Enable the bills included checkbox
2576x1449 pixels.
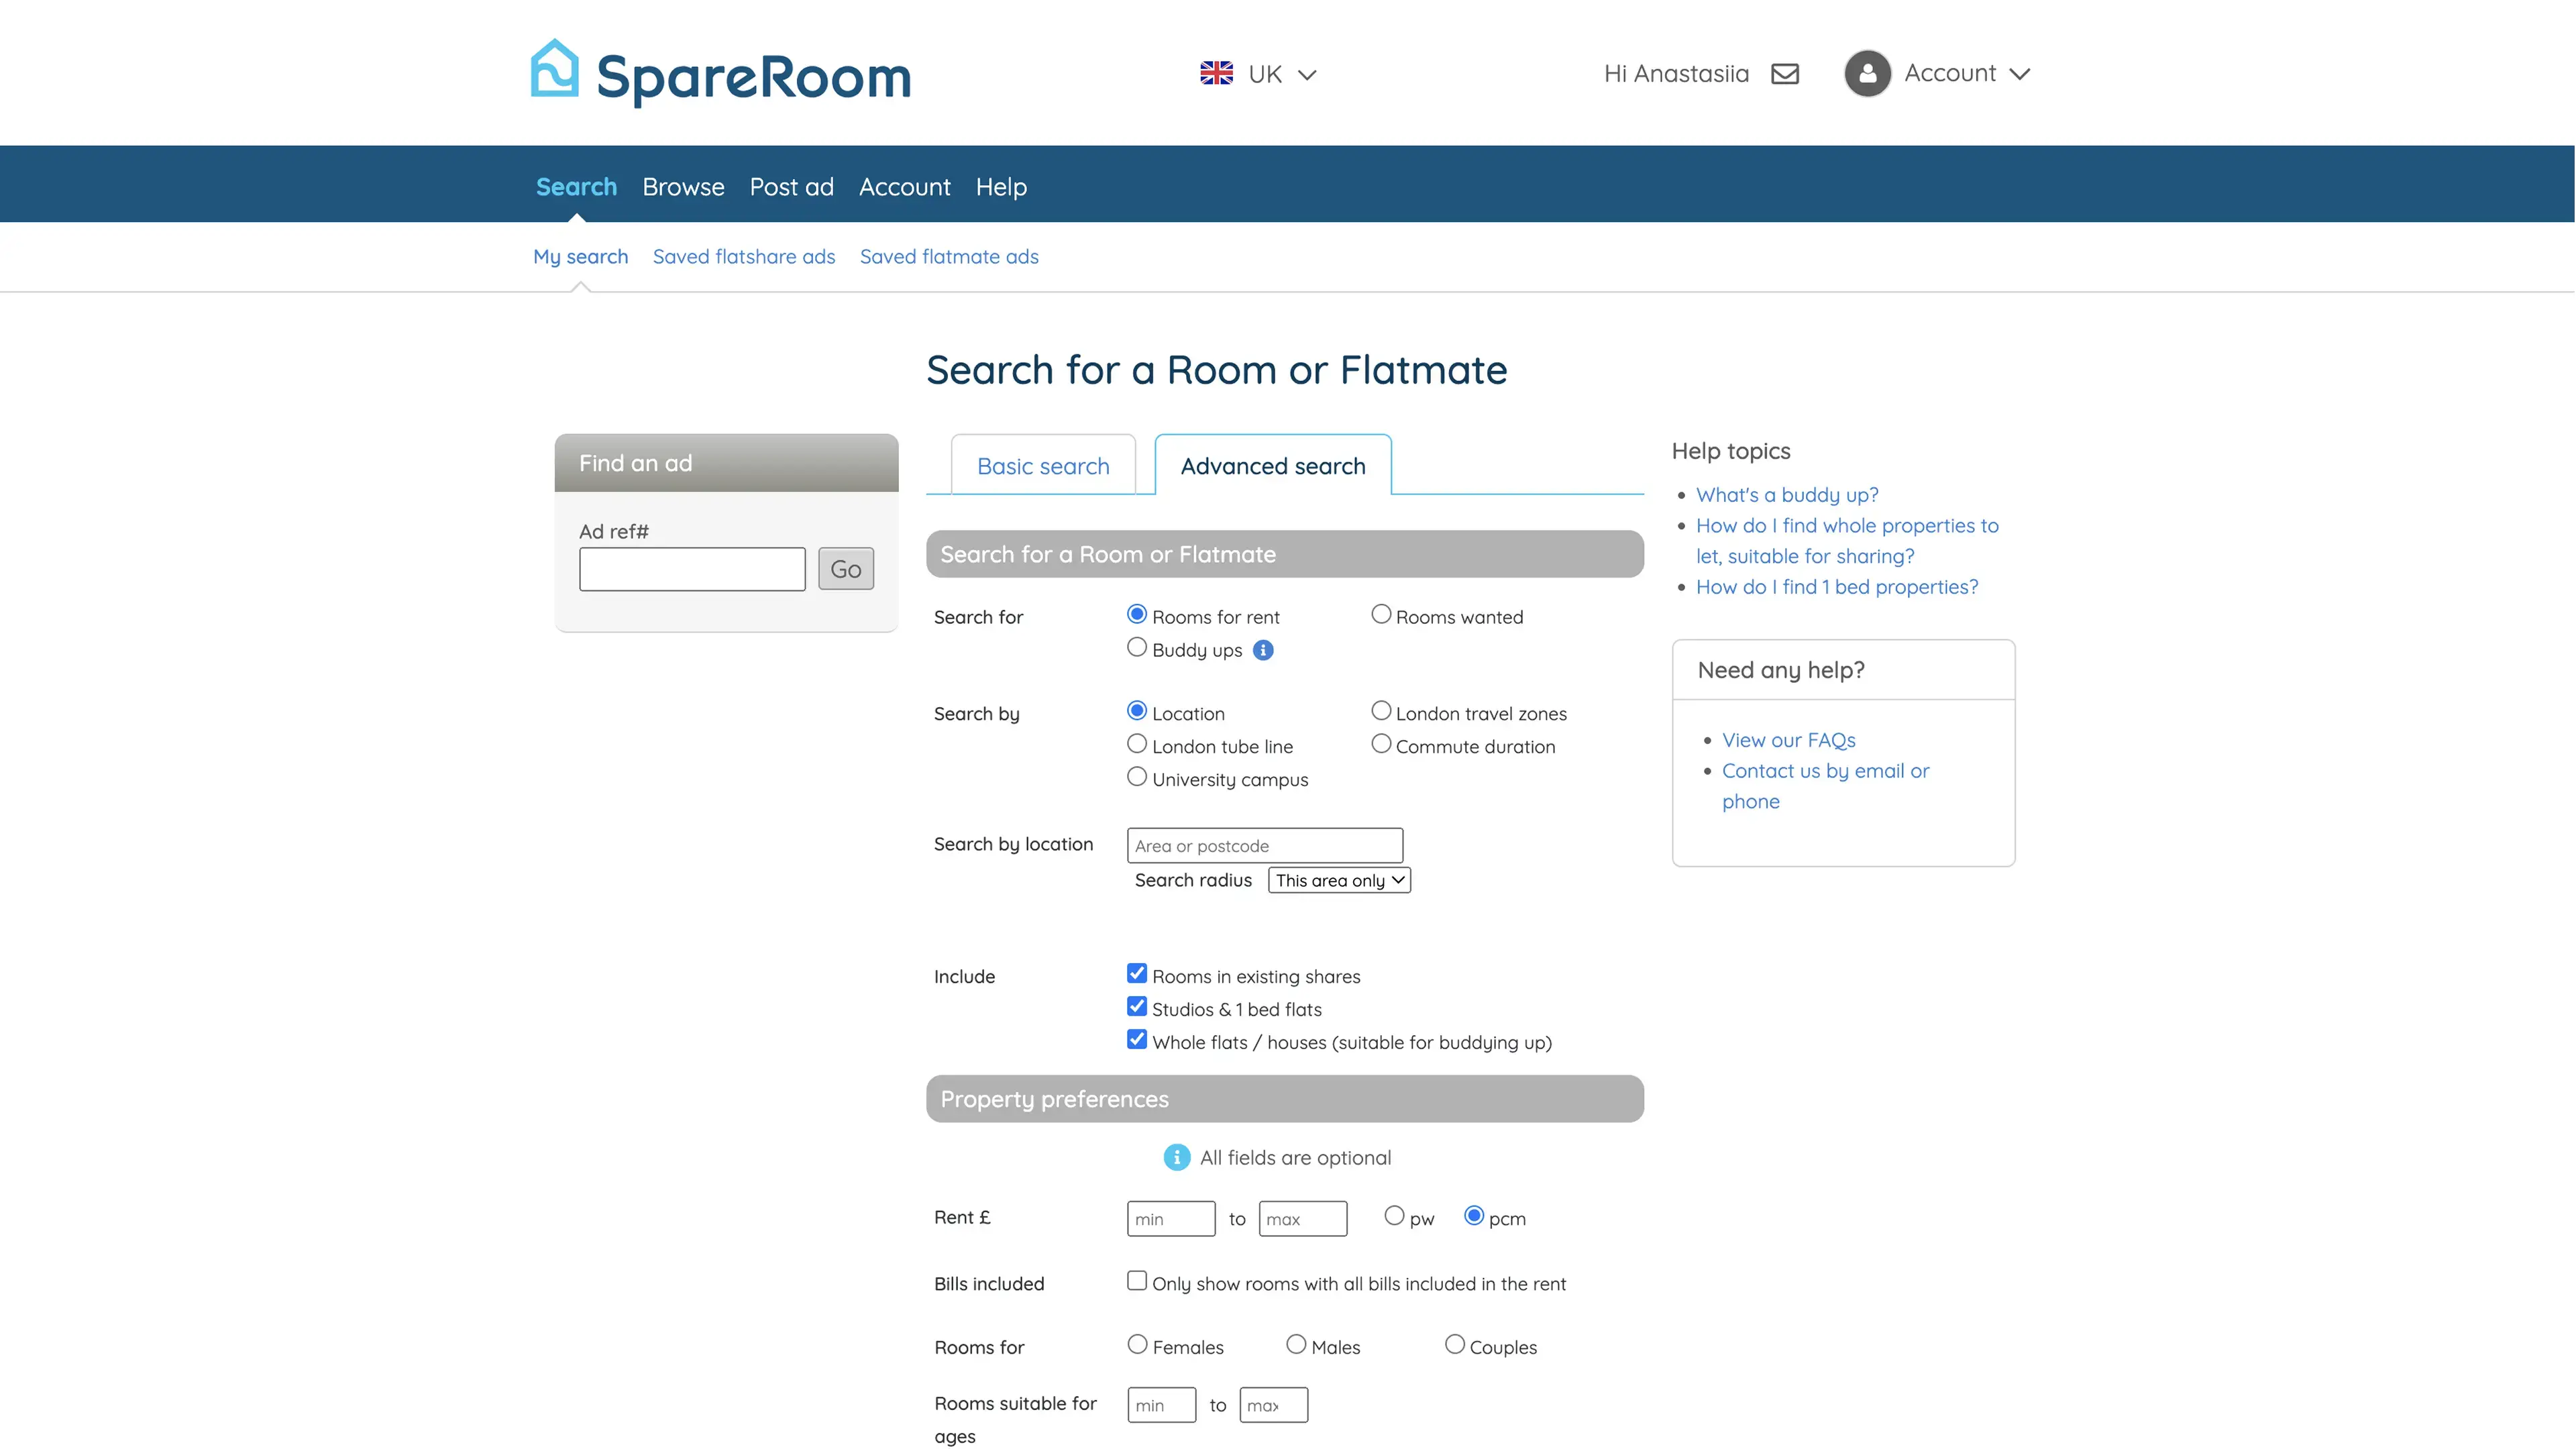coord(1137,1281)
